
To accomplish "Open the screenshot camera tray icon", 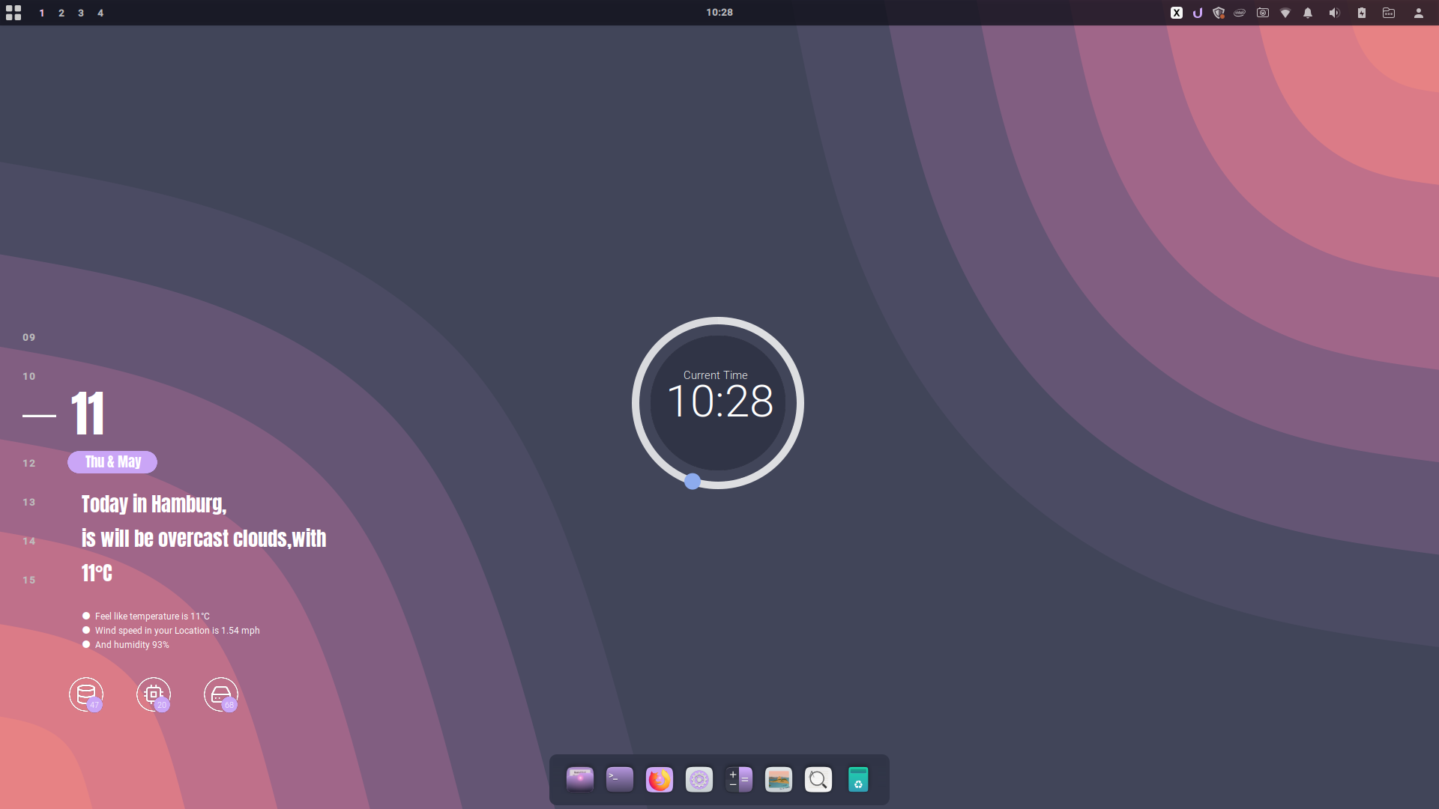I will tap(1263, 13).
